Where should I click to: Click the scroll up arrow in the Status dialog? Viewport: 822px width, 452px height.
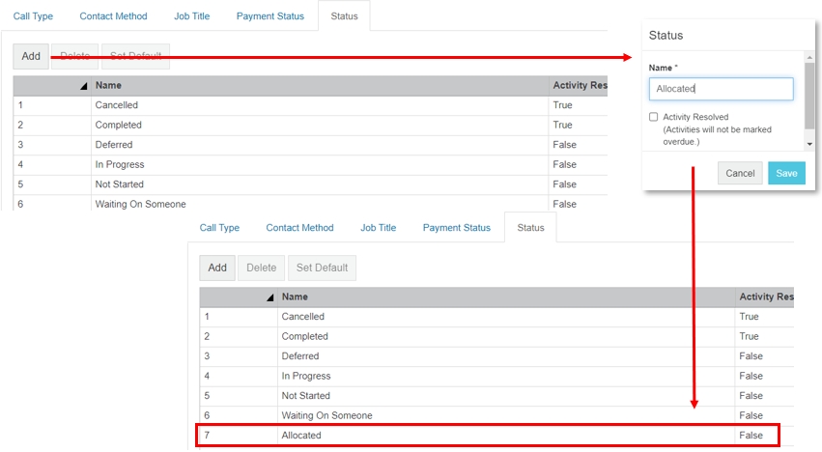(809, 59)
